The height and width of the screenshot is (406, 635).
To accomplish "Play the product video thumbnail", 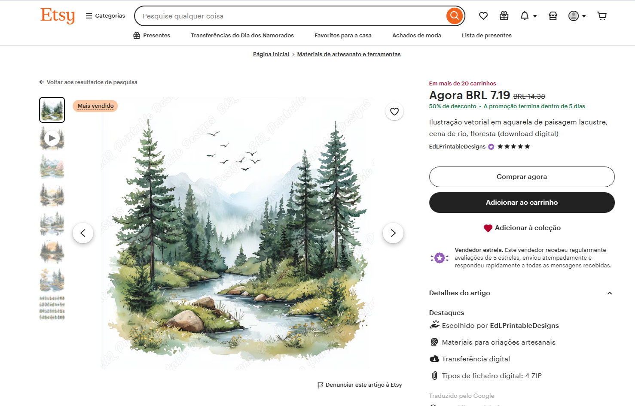I will coord(52,138).
